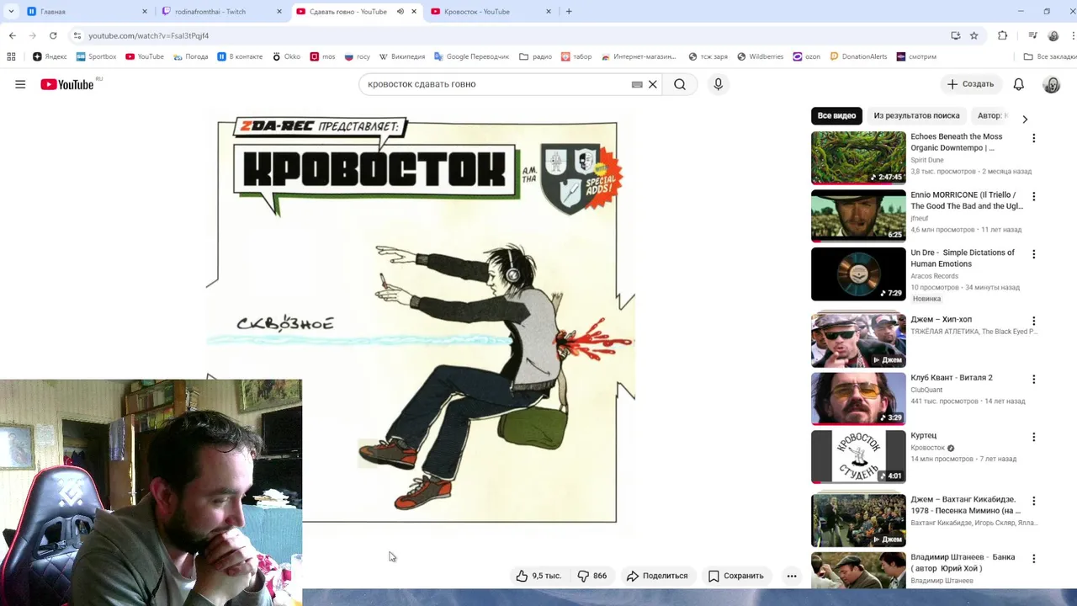Open the табор bookmarks folder

576,56
